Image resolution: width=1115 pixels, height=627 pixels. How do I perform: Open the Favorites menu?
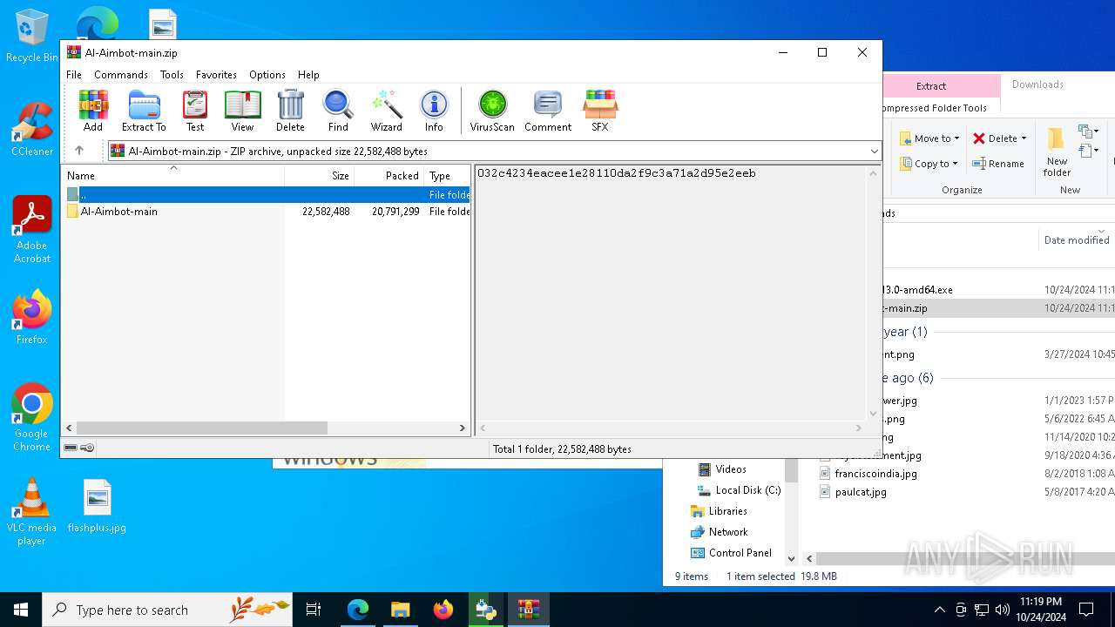tap(216, 75)
